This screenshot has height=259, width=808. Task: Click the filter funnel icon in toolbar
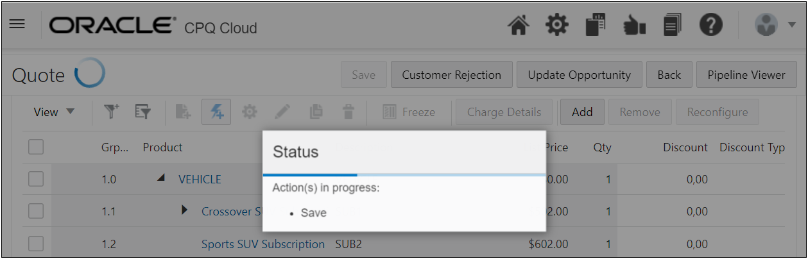[x=112, y=112]
